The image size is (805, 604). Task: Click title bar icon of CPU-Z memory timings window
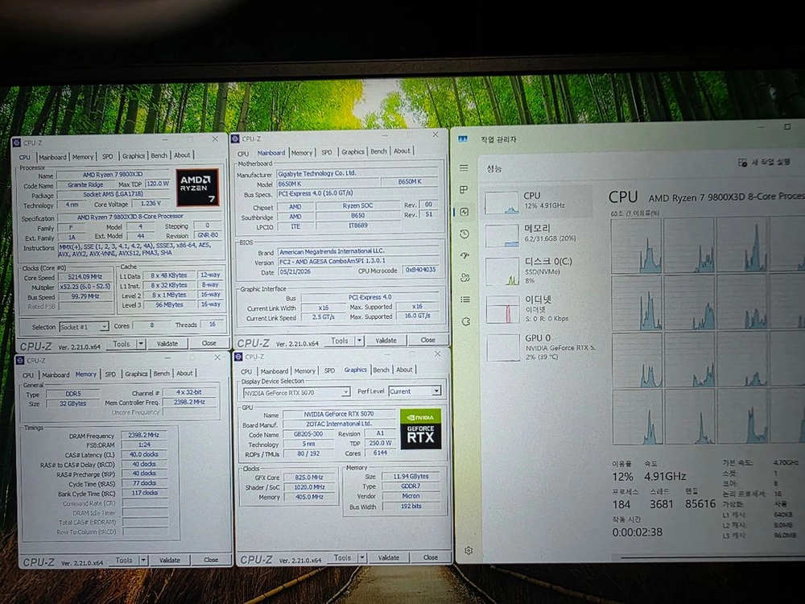coord(19,361)
